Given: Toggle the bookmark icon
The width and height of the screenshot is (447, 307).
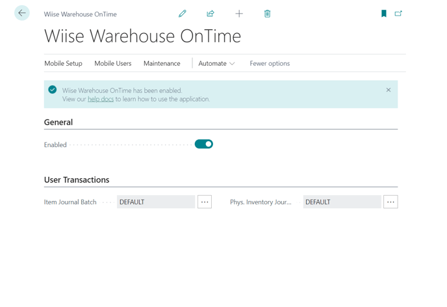Looking at the screenshot, I should coord(384,14).
